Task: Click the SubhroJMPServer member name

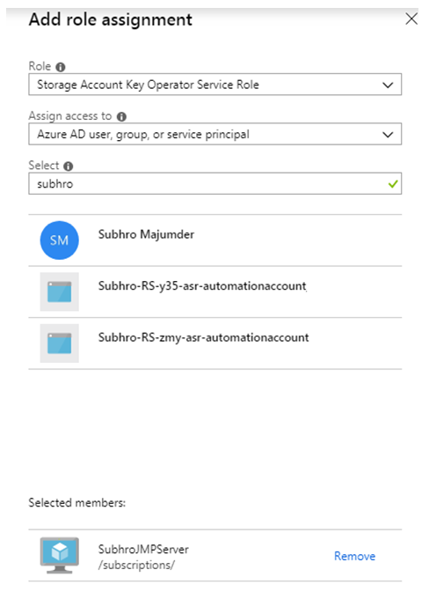Action: (x=143, y=549)
